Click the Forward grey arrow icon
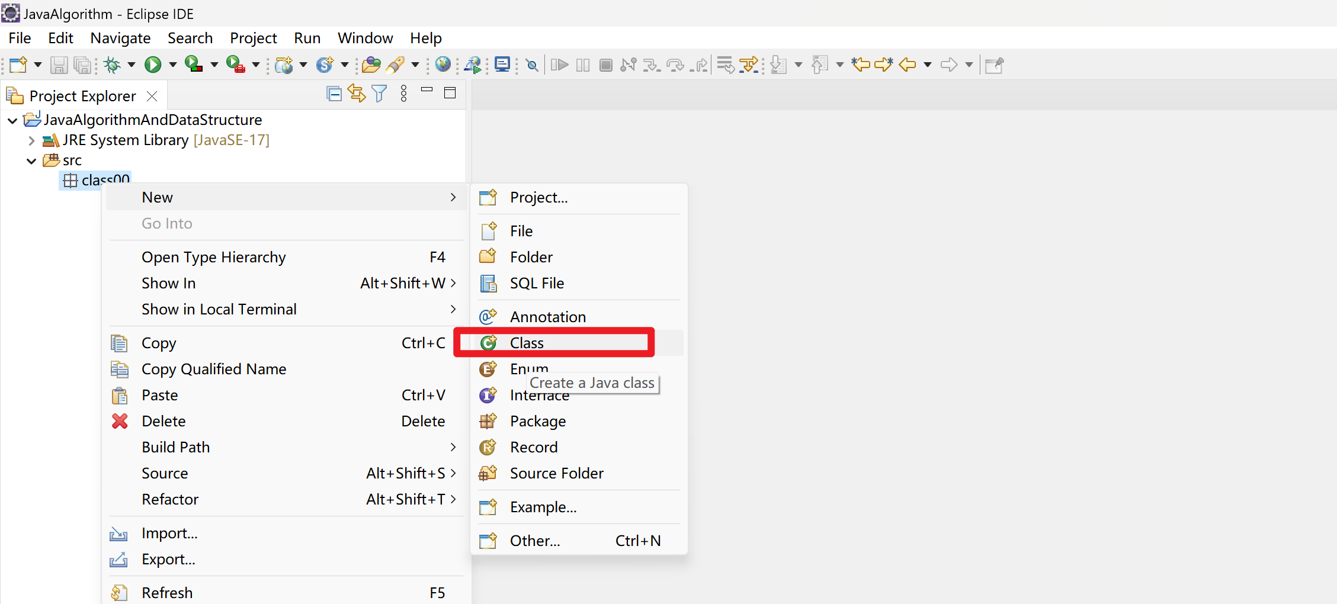Image resolution: width=1337 pixels, height=604 pixels. coord(949,65)
